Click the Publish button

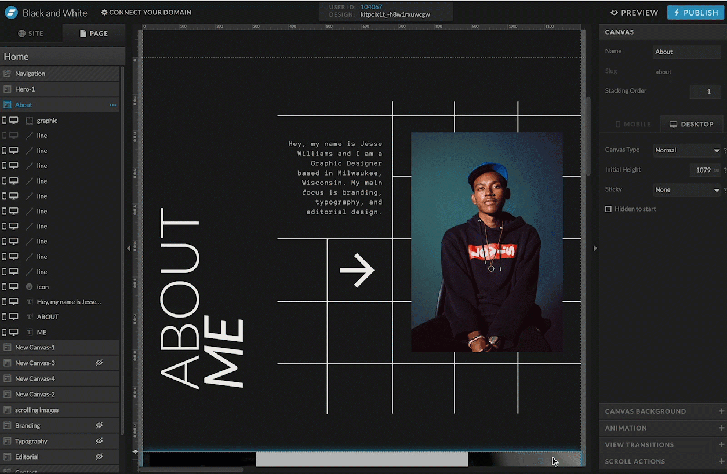[695, 13]
